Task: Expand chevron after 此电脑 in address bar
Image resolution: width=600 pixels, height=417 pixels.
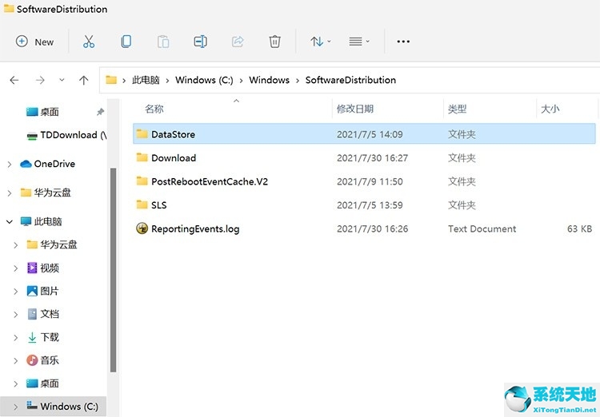Action: tap(167, 81)
